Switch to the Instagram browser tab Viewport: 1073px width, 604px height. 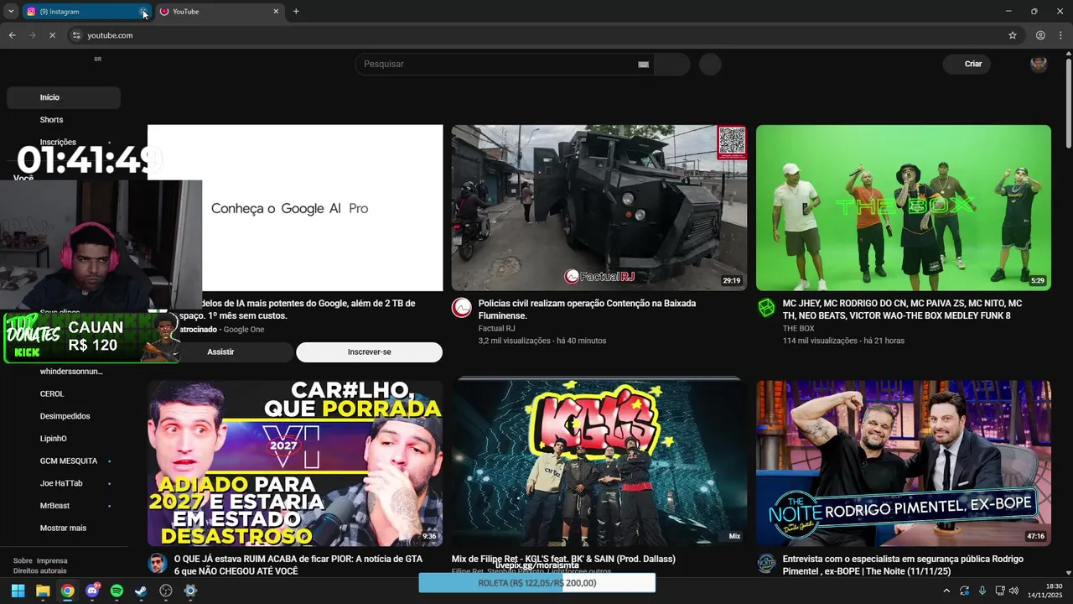click(80, 12)
